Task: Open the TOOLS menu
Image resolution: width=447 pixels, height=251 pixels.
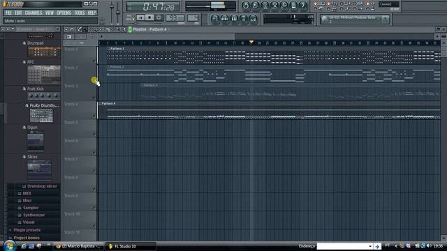Action: point(79,13)
